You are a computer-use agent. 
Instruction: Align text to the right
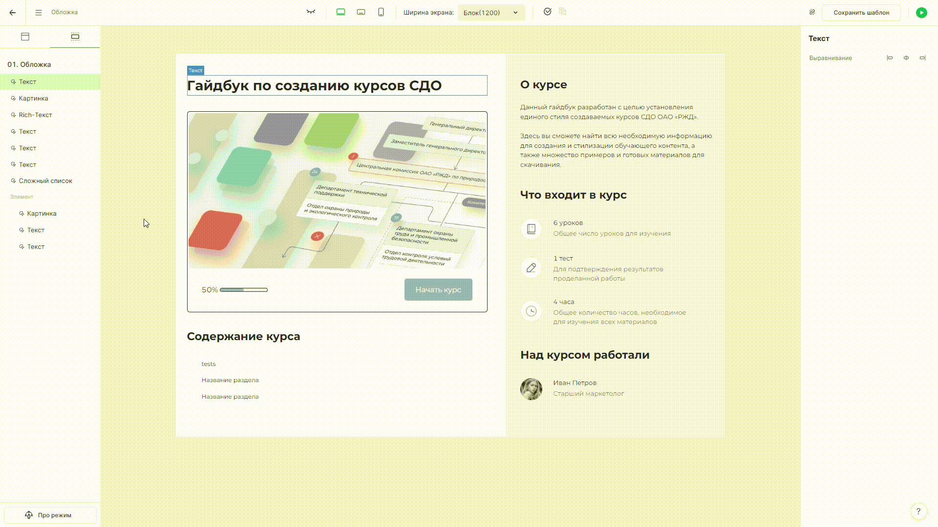click(922, 58)
